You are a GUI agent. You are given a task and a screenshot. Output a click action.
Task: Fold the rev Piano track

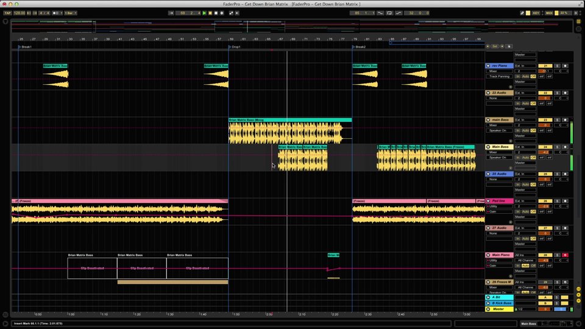point(488,66)
